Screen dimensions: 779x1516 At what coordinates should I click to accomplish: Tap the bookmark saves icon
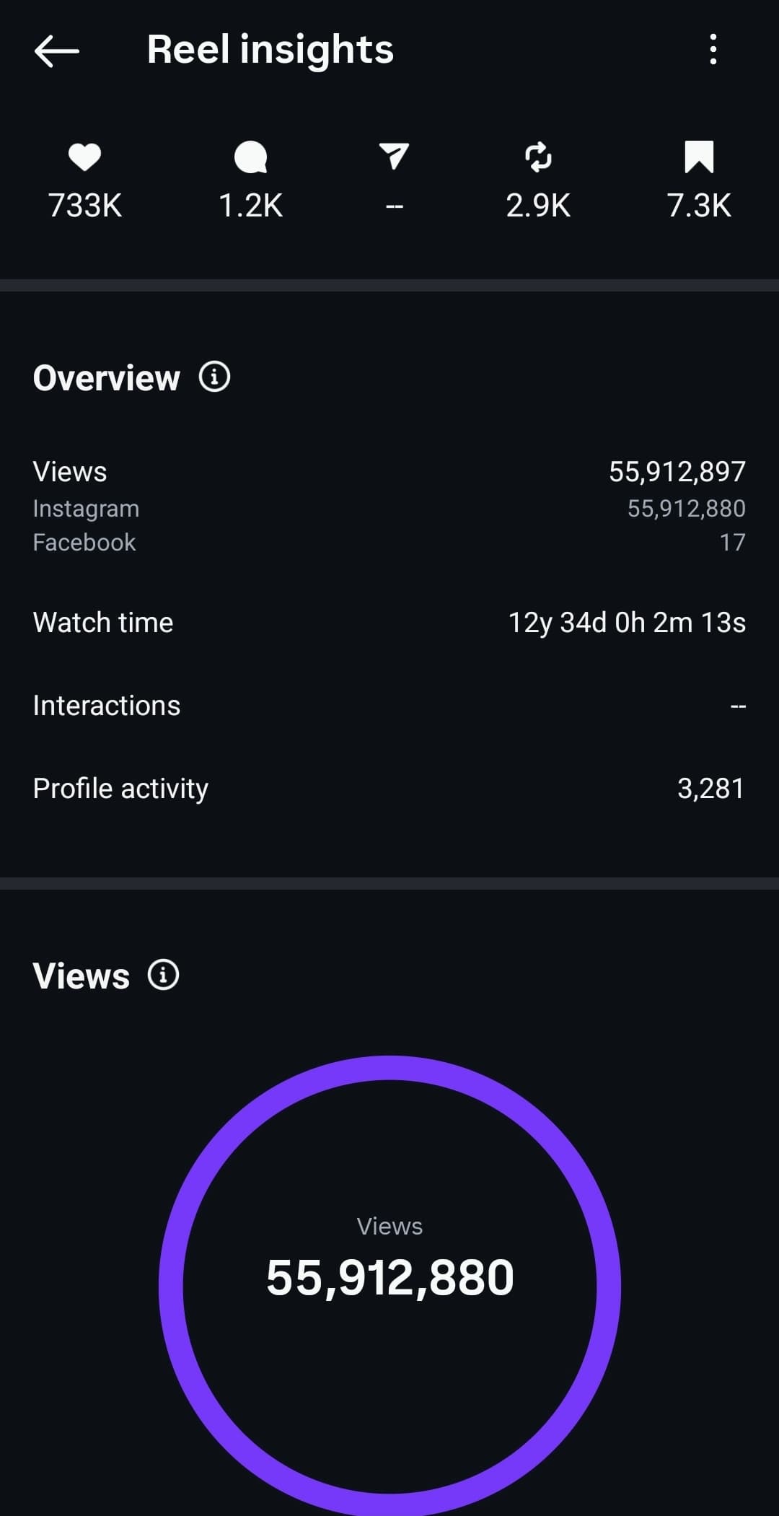[698, 157]
